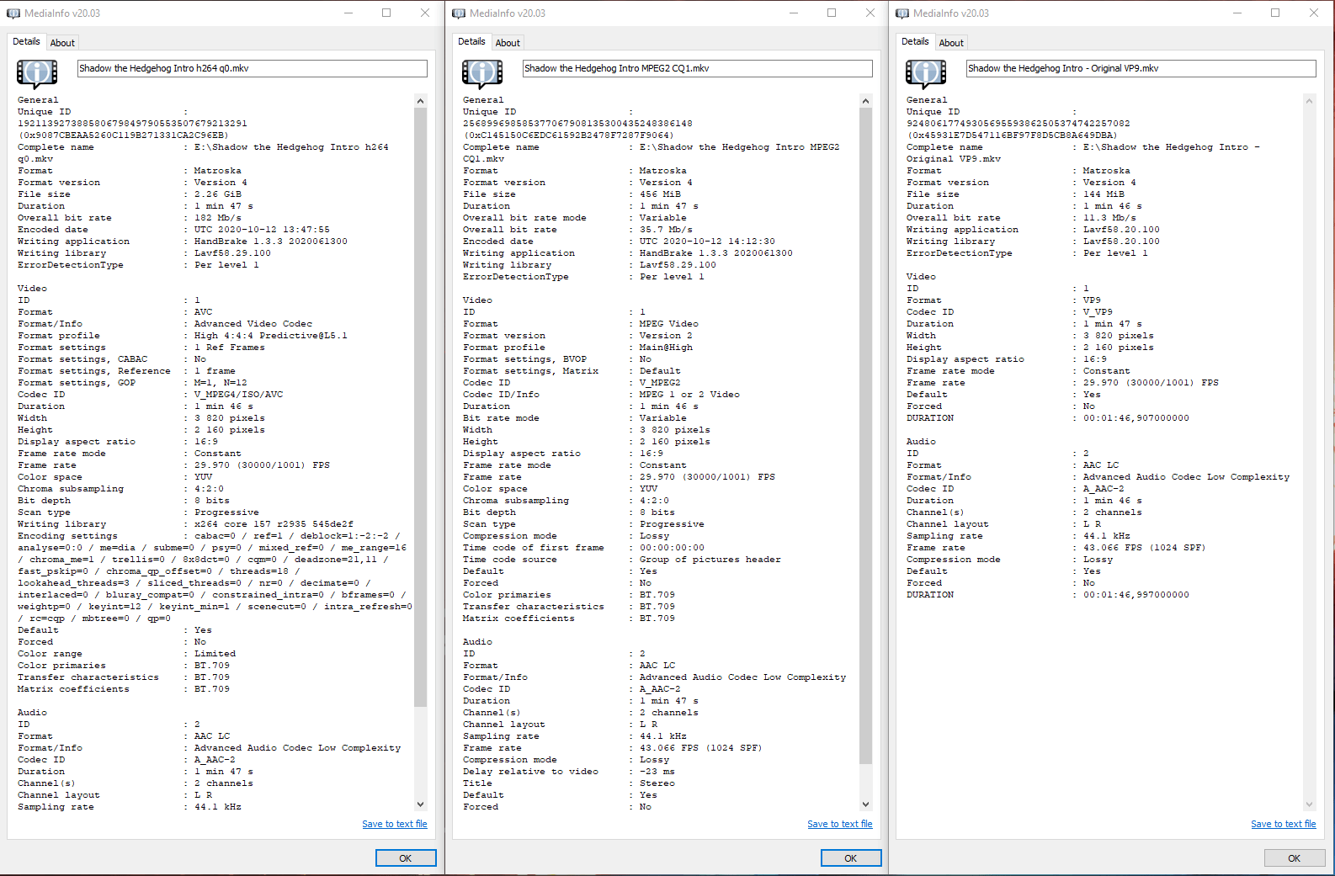Viewport: 1335px width, 876px height.
Task: Click filename field 'Original VP9.mkv'
Action: tap(1141, 68)
